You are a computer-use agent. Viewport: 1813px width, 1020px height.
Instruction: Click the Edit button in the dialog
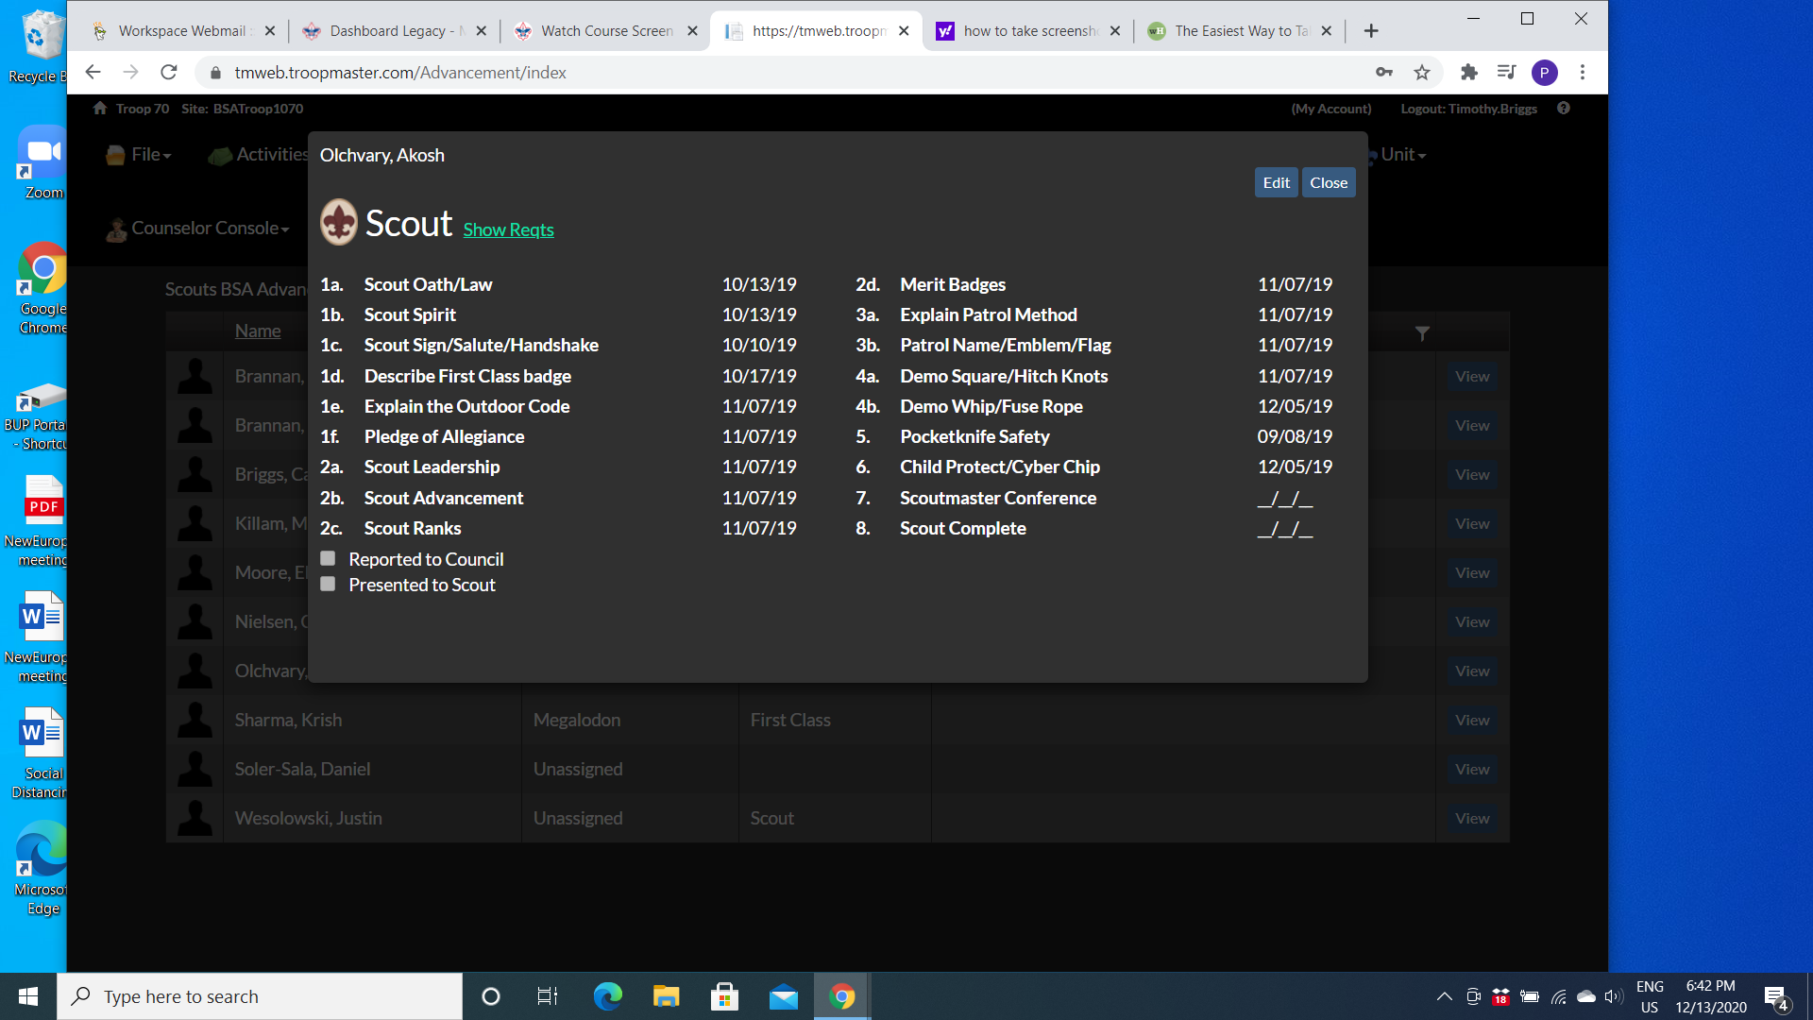(1277, 183)
